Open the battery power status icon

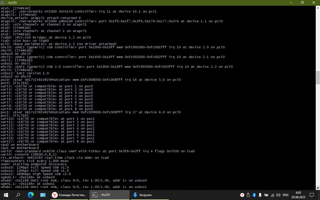pyautogui.click(x=266, y=195)
